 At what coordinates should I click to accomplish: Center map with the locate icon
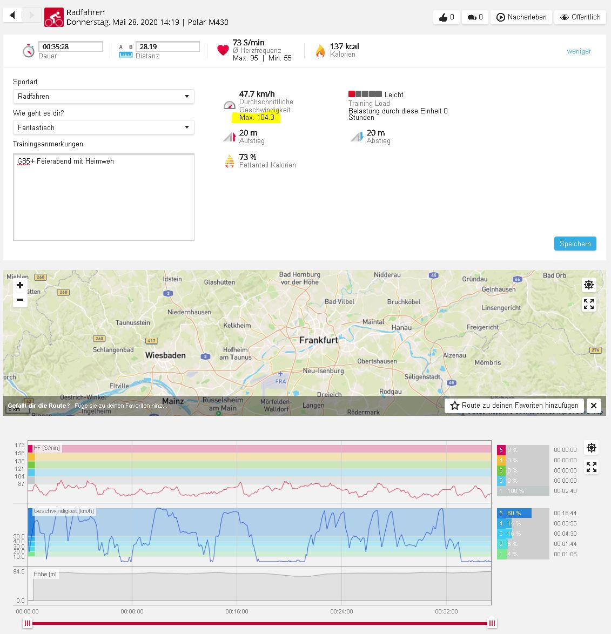(589, 285)
